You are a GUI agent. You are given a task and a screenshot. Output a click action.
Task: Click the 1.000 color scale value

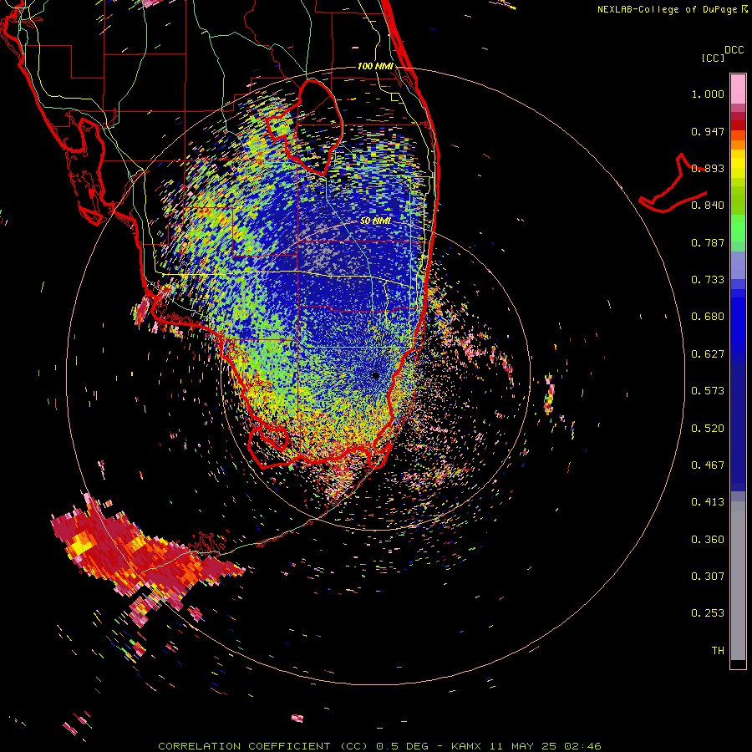(708, 94)
